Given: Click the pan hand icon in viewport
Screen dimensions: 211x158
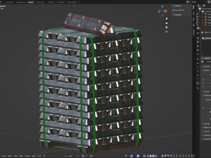Looking at the screenshot, I should pyautogui.click(x=167, y=23).
